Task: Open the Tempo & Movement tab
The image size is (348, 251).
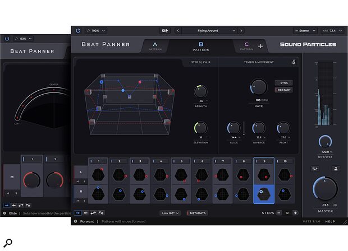Action: [x=259, y=62]
